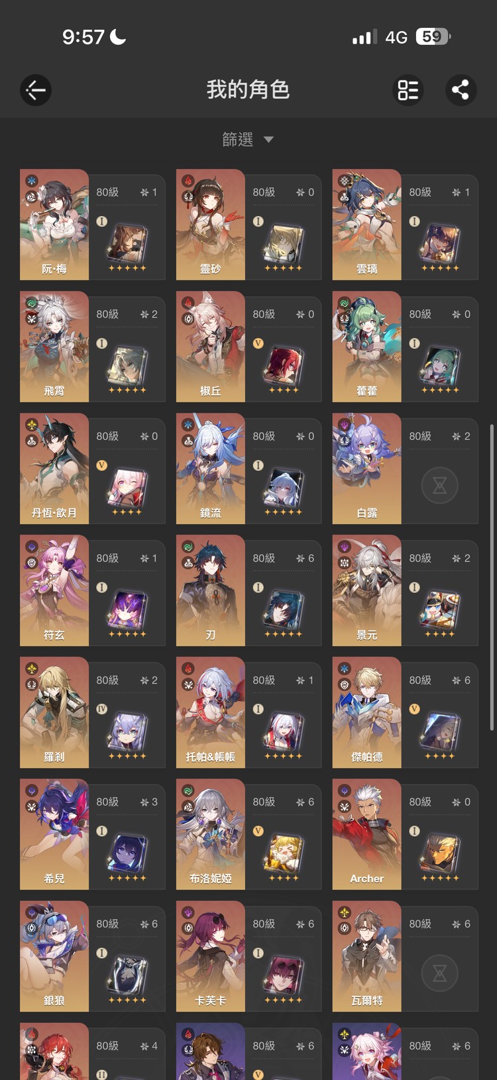The width and height of the screenshot is (497, 1080).
Task: Go back using the arrow icon
Action: click(36, 90)
